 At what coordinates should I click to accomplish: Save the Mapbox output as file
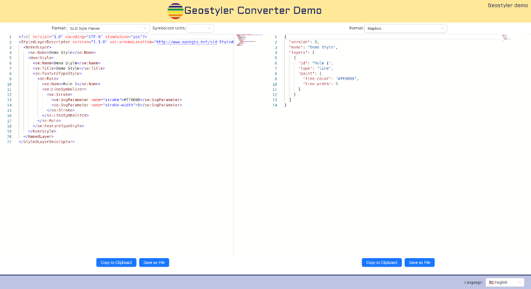(420, 262)
